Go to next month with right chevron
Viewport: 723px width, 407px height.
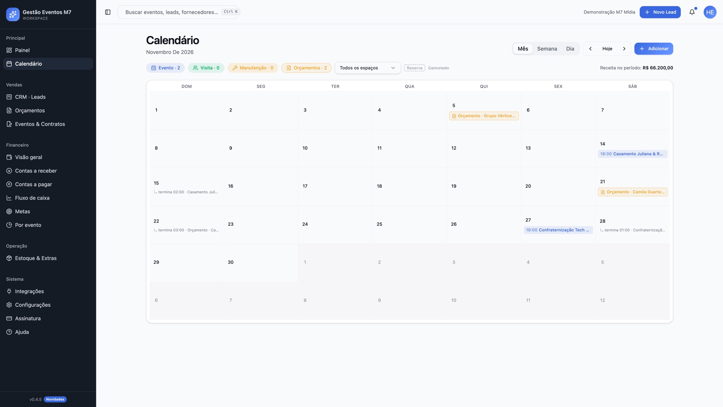point(624,49)
